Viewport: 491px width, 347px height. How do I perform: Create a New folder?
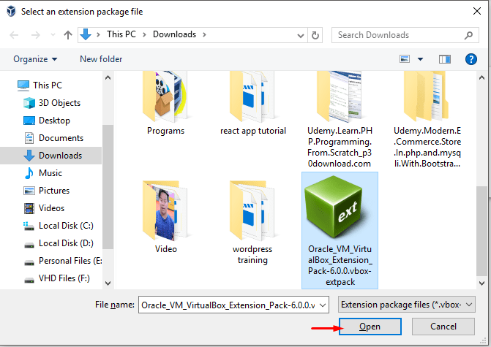coord(101,59)
